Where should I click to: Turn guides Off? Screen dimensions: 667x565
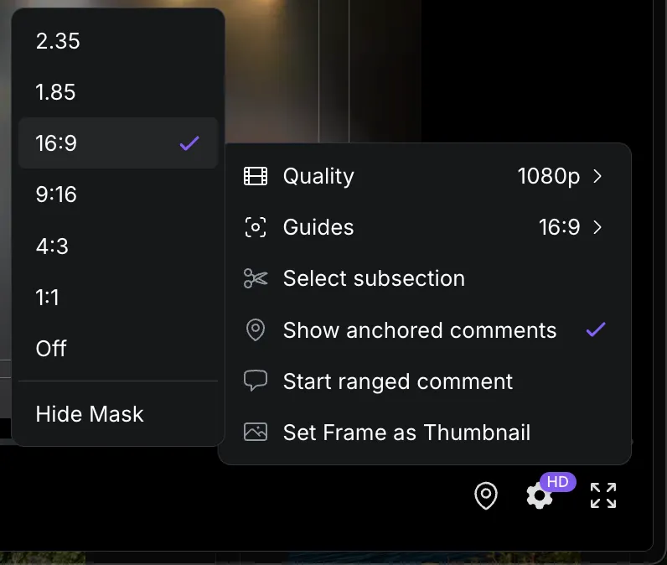click(x=118, y=349)
